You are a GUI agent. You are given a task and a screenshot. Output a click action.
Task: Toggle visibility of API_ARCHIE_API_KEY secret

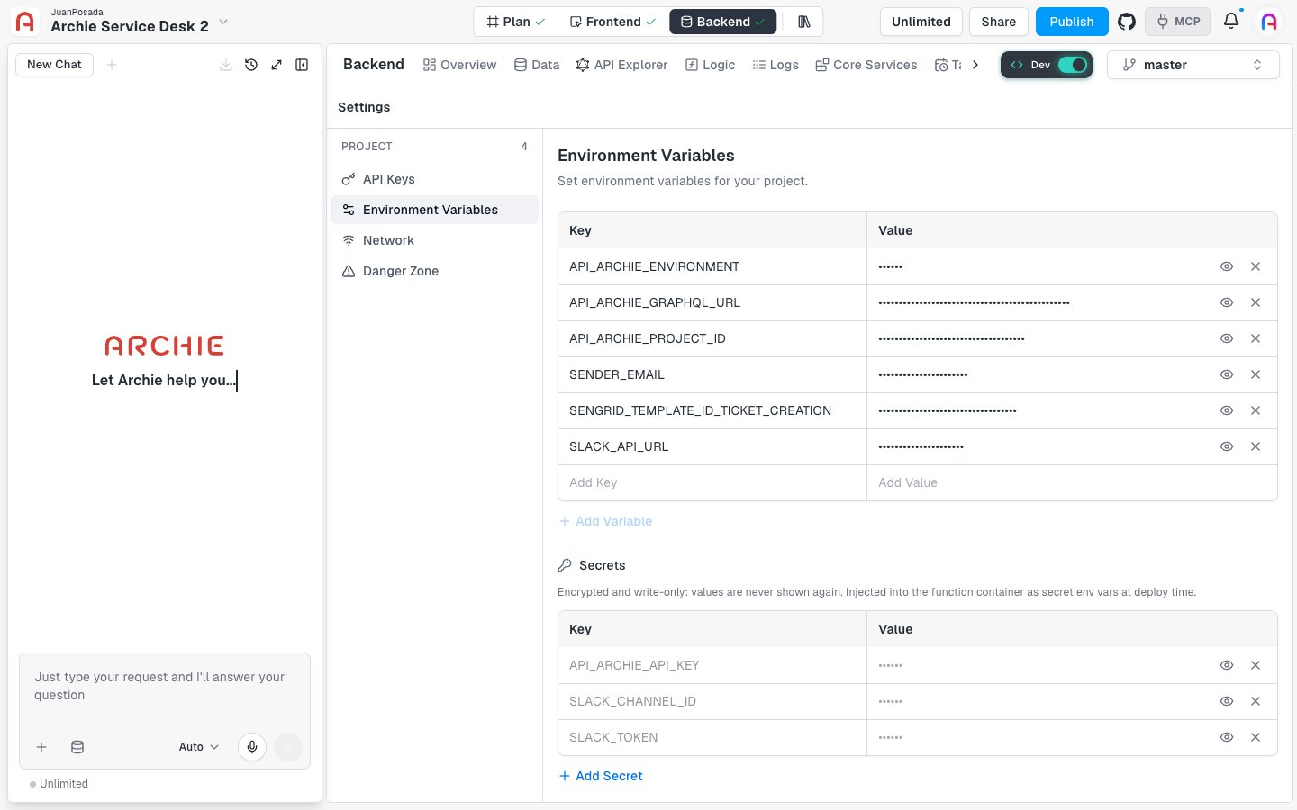1227,665
